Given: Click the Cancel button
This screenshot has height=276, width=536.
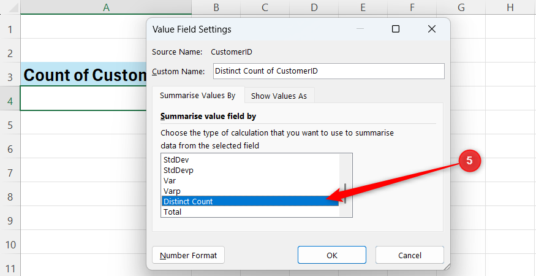Looking at the screenshot, I should [410, 255].
